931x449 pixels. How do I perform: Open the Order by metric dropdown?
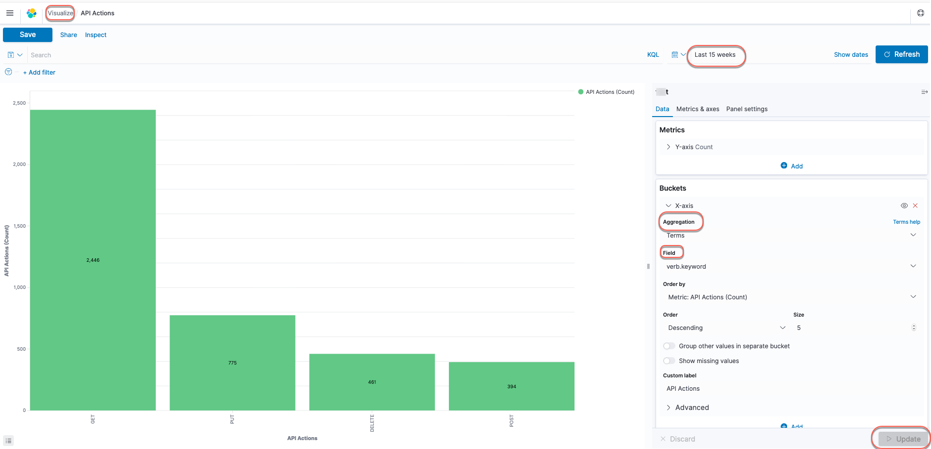point(791,297)
